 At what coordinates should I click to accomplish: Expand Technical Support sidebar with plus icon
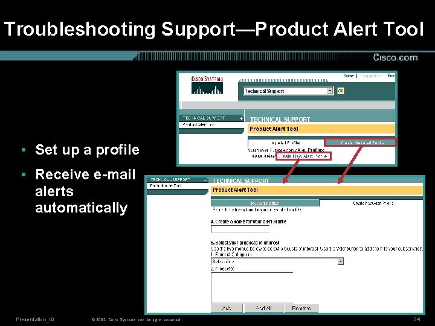click(x=241, y=118)
